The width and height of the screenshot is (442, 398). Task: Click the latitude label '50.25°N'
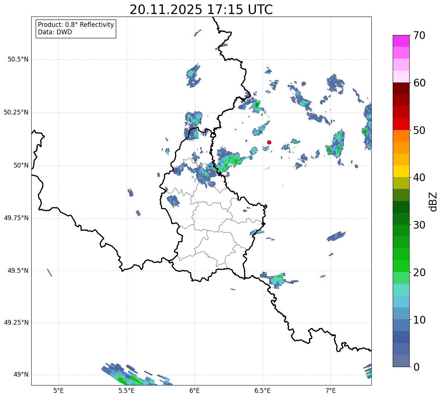(x=16, y=112)
